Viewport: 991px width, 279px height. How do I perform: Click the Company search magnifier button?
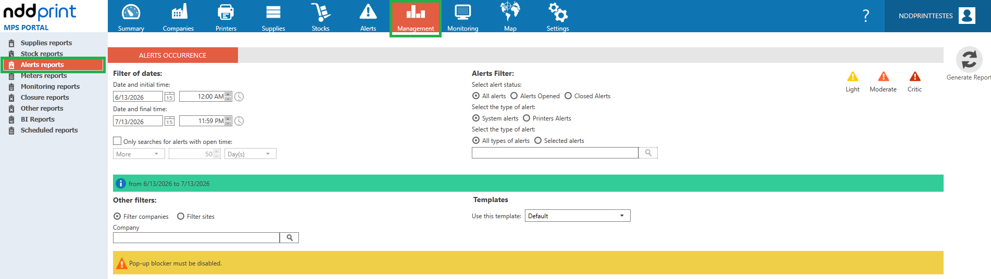290,237
